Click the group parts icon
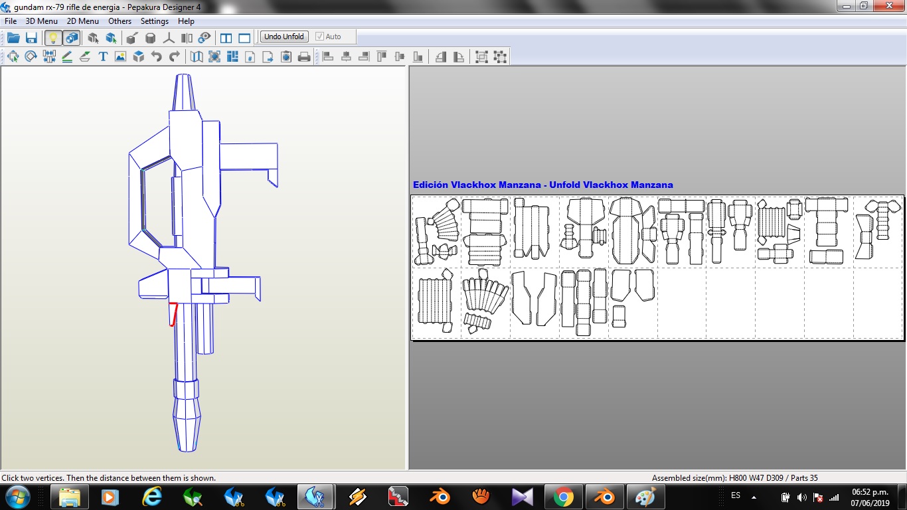 (482, 56)
